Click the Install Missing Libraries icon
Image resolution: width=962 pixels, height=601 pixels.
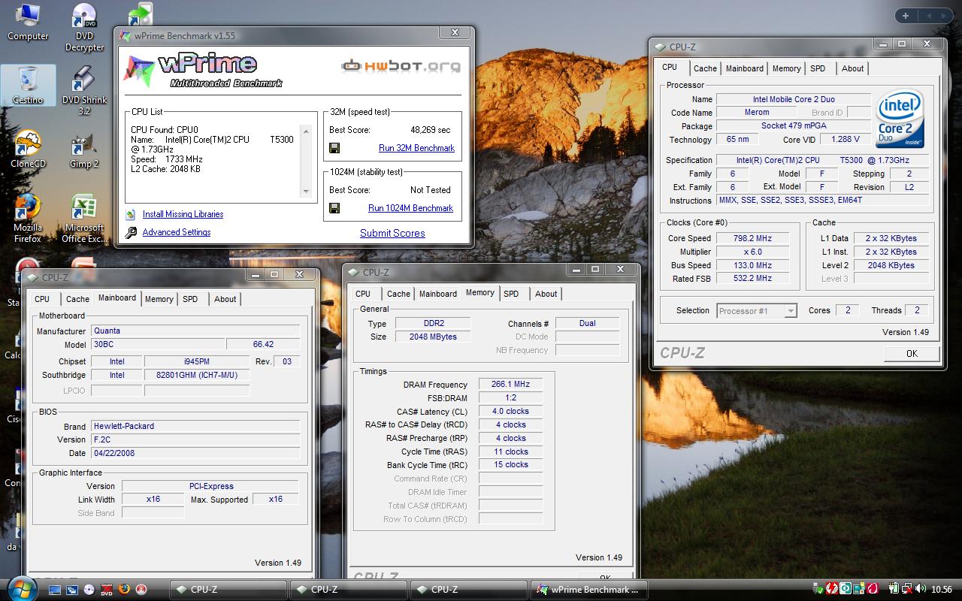[131, 214]
